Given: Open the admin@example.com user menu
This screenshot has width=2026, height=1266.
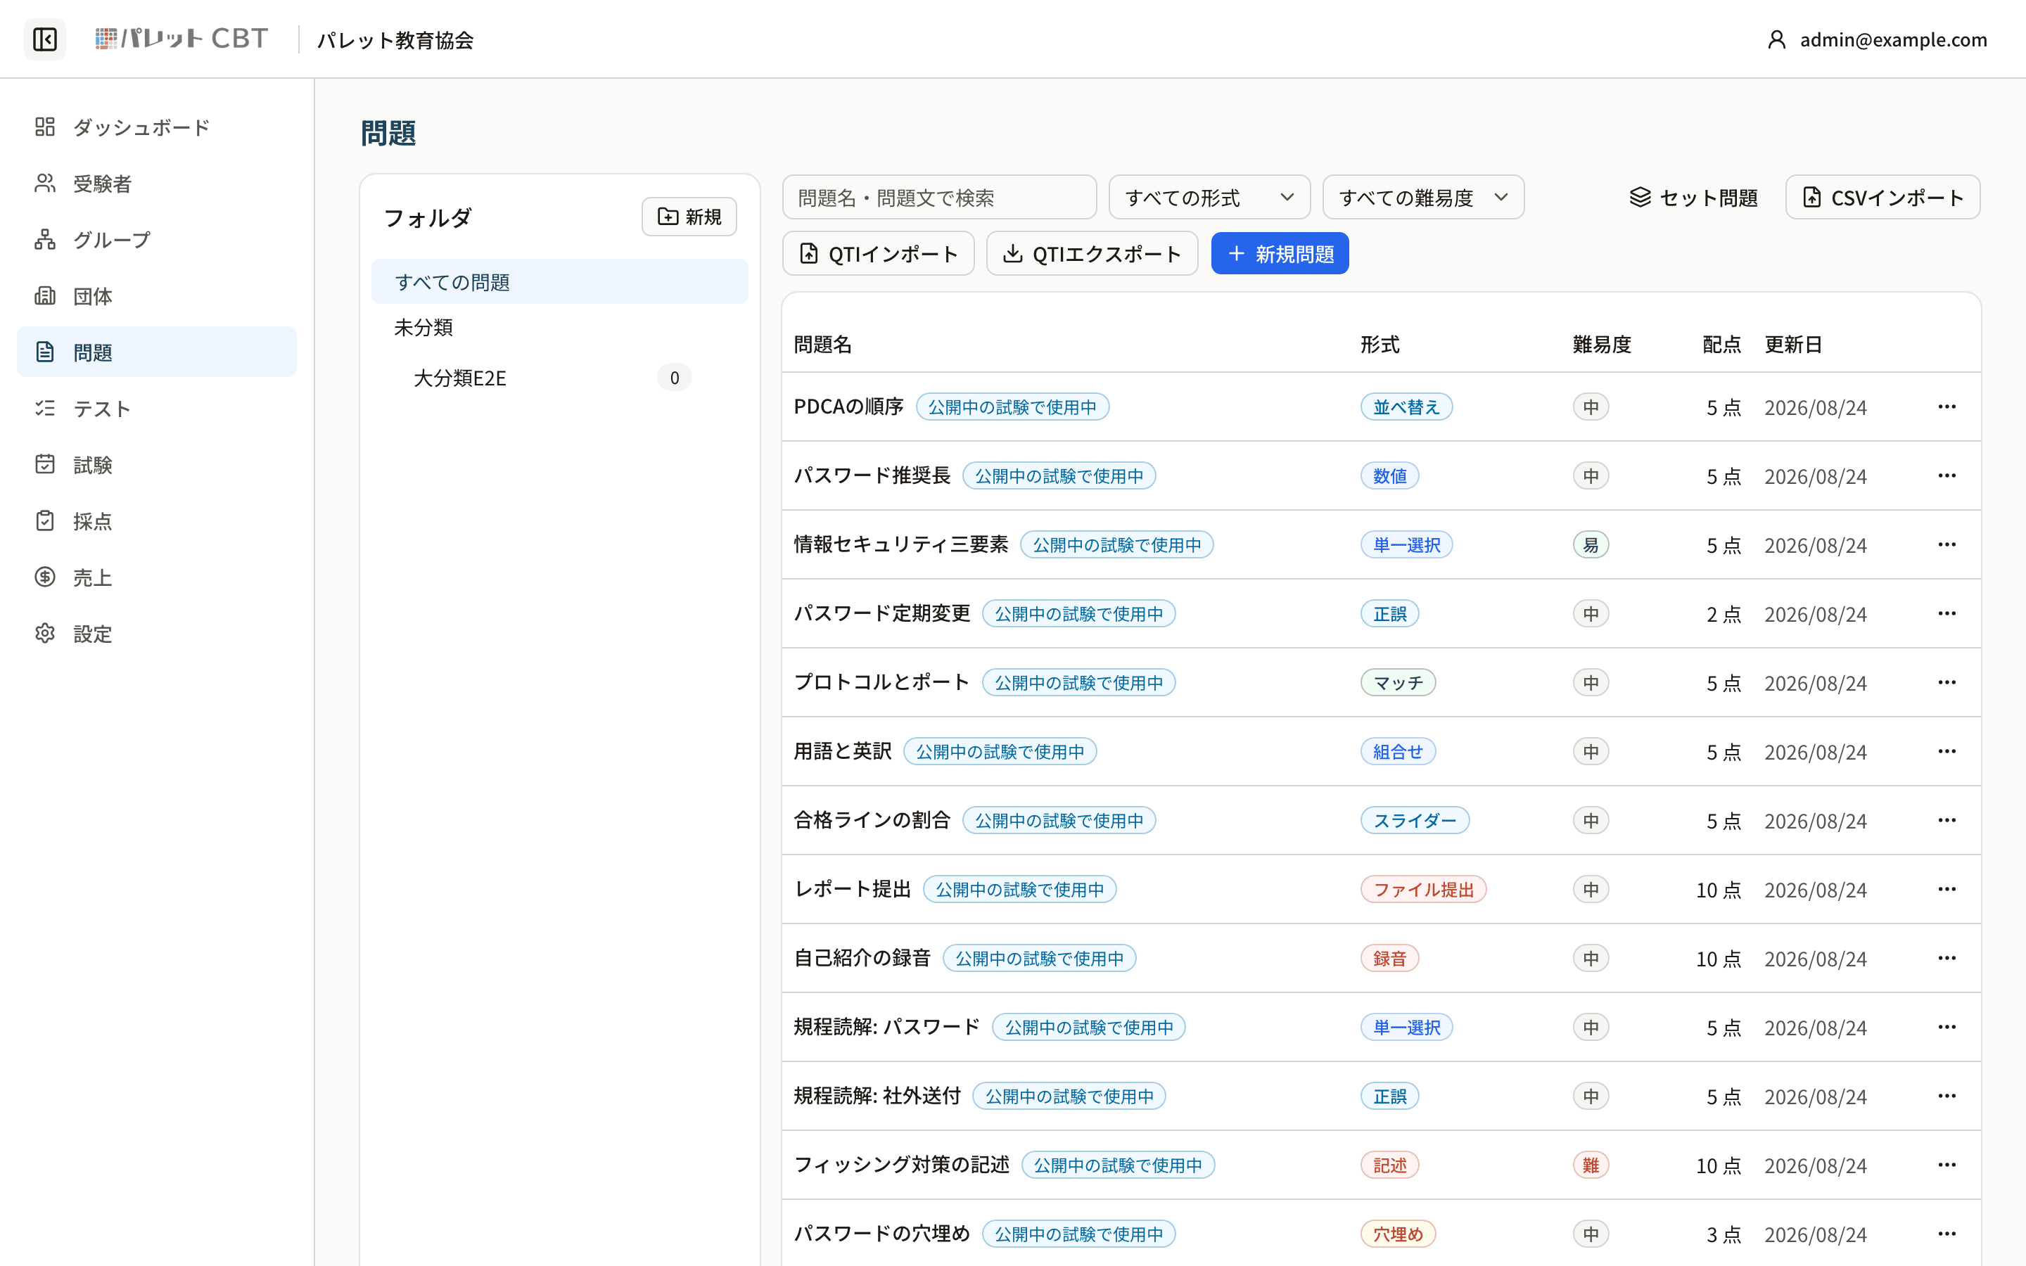Looking at the screenshot, I should coord(1876,39).
